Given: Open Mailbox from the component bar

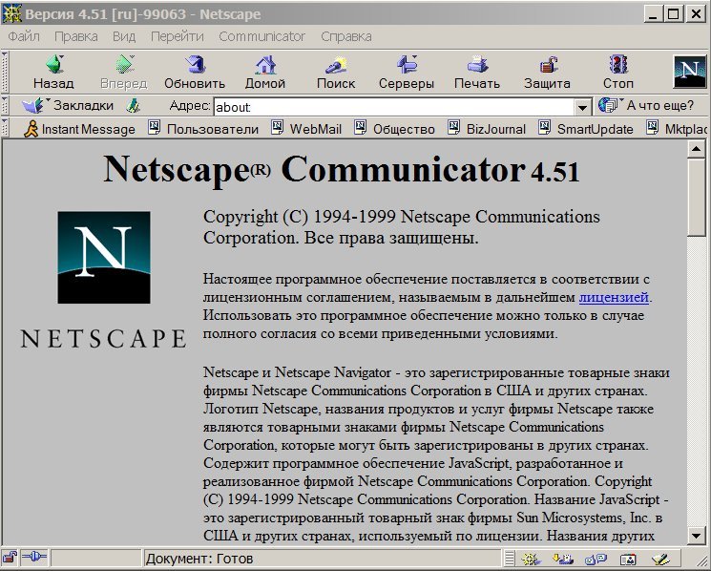Looking at the screenshot, I should point(563,560).
